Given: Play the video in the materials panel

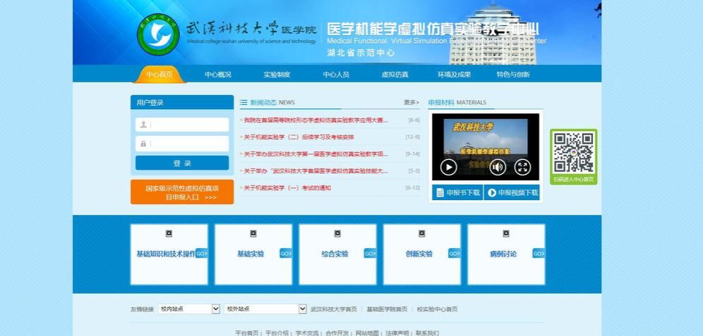Looking at the screenshot, I should click(448, 168).
